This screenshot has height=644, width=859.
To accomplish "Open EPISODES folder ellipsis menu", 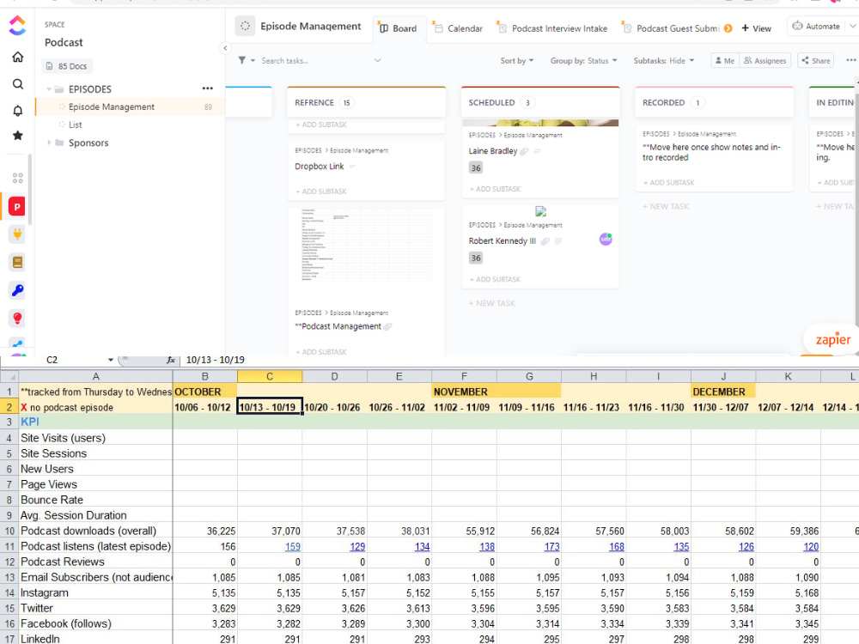I will pyautogui.click(x=207, y=88).
